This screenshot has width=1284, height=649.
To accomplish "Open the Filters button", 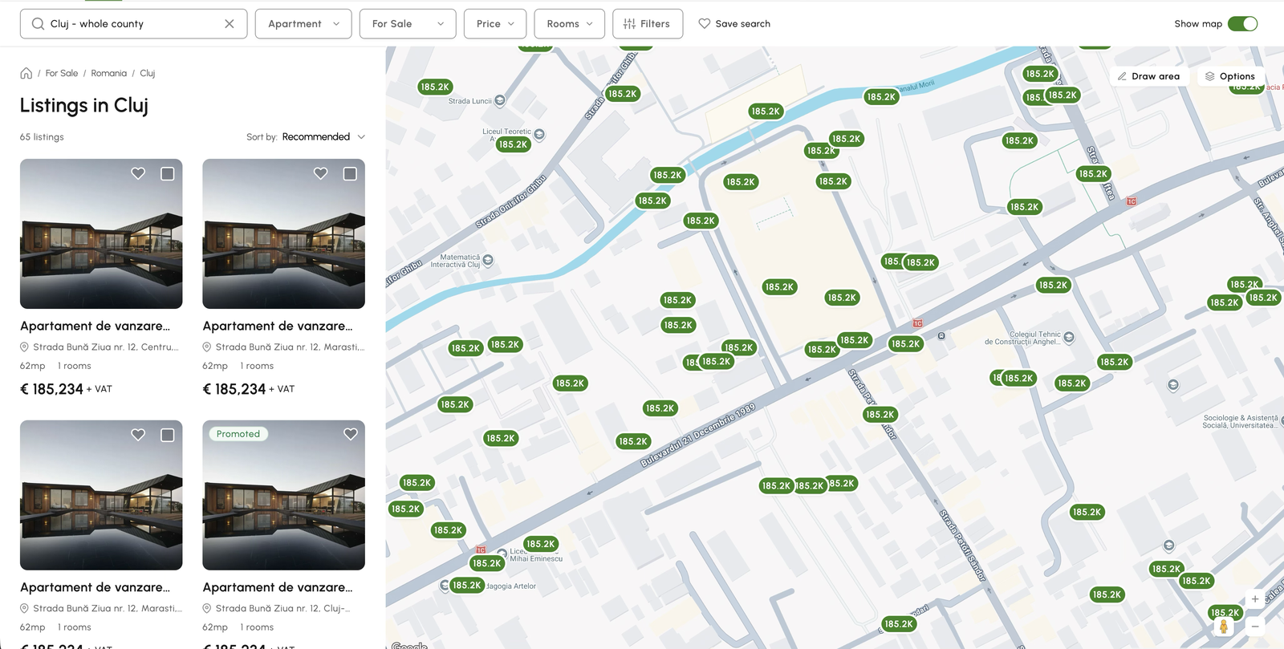I will [x=648, y=24].
